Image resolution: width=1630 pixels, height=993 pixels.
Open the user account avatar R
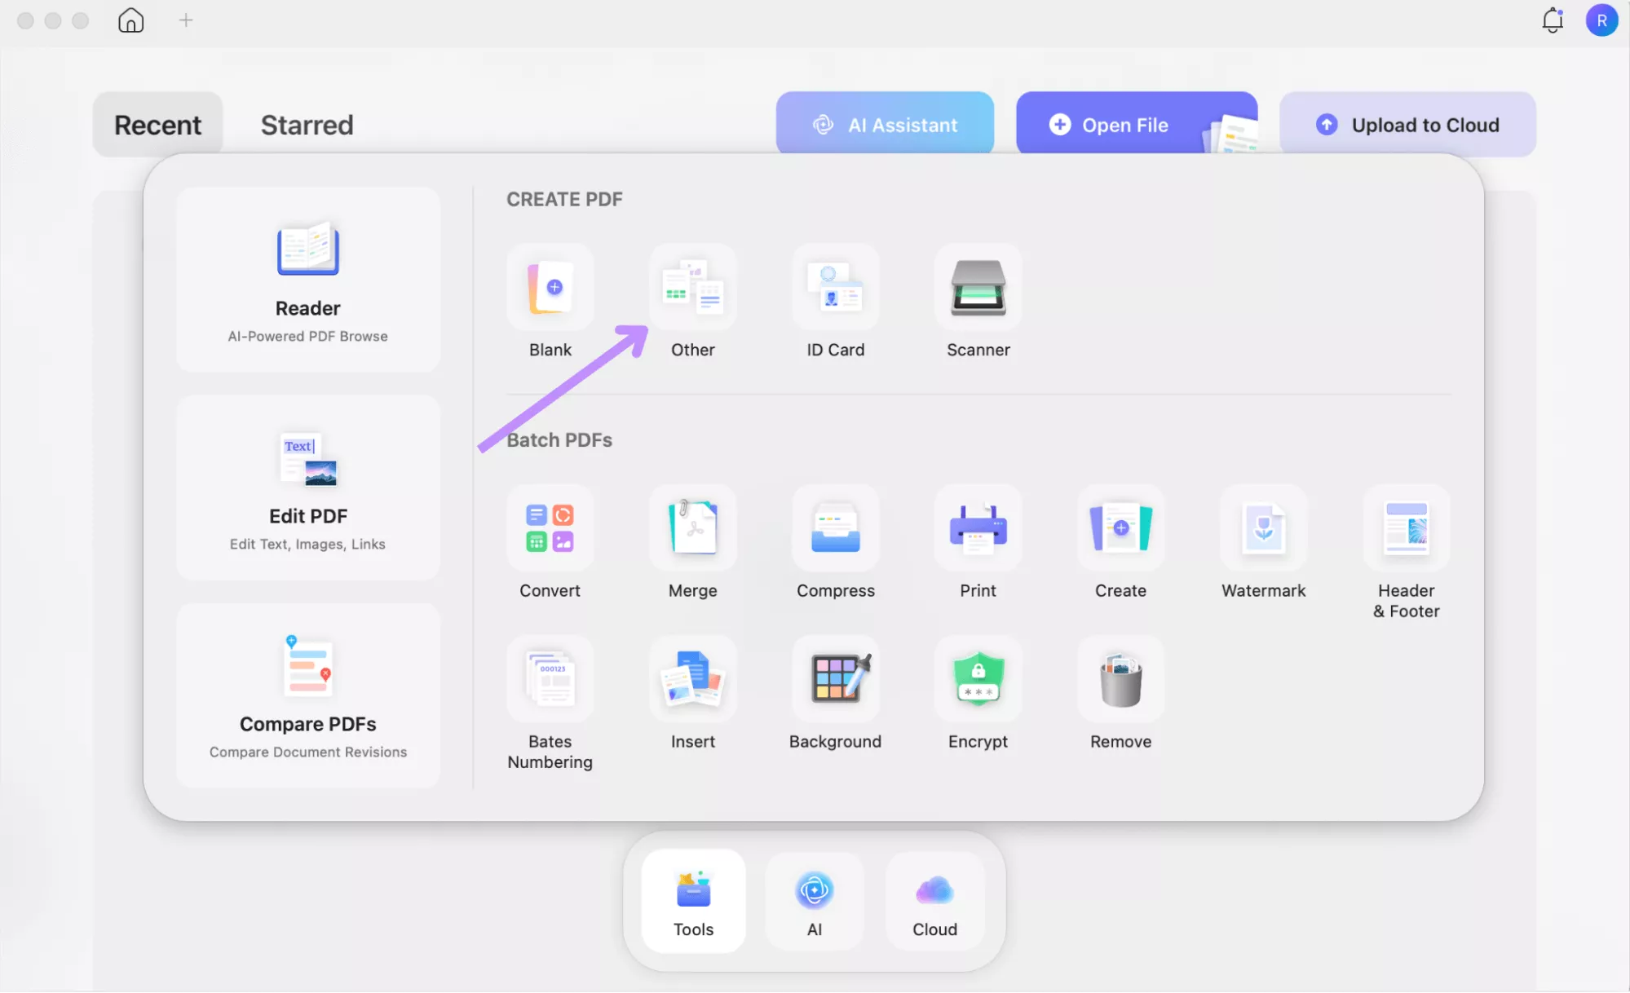tap(1601, 20)
